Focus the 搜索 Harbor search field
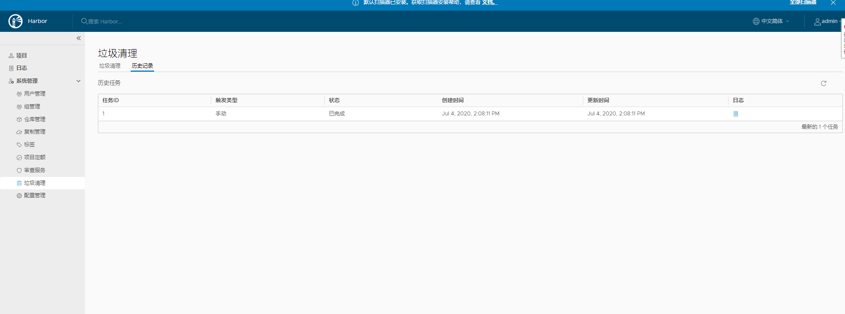Viewport: 845px width, 314px height. 105,21
